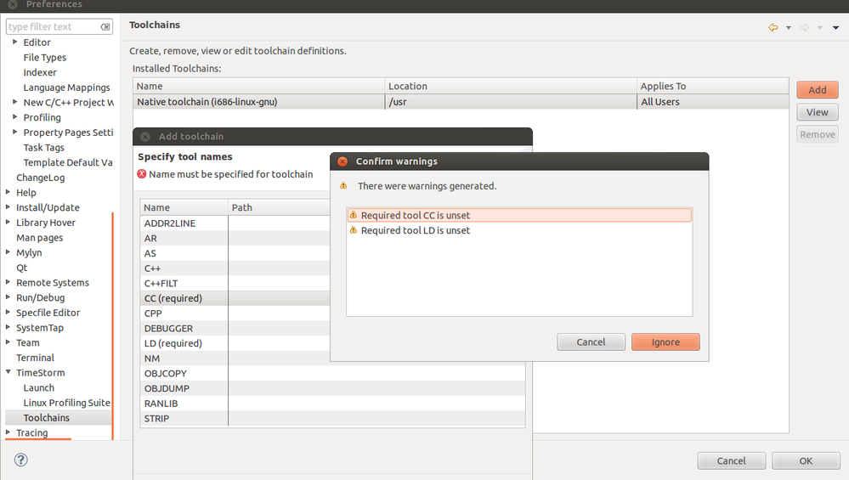The image size is (849, 480).
Task: Select Run/Debug preference item
Action: (x=40, y=297)
